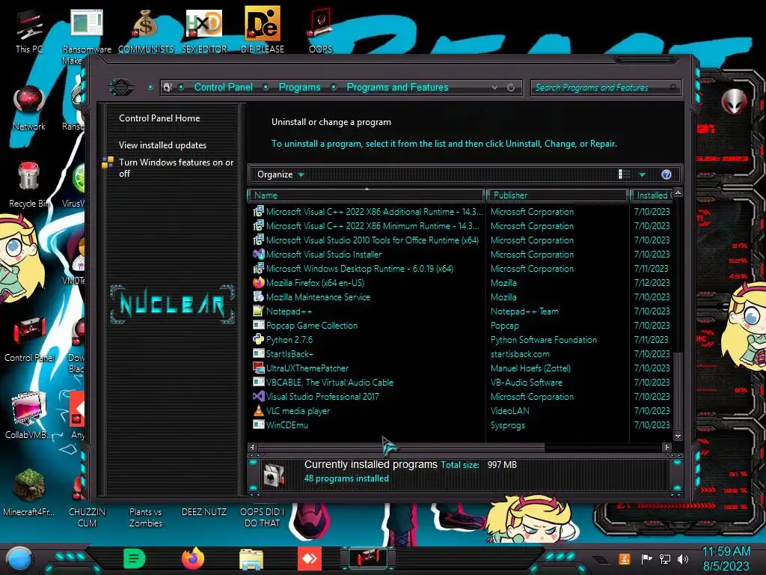Click the horizontal scrollbar thumb in program list
Viewport: 766px width, 575px height.
[x=401, y=448]
